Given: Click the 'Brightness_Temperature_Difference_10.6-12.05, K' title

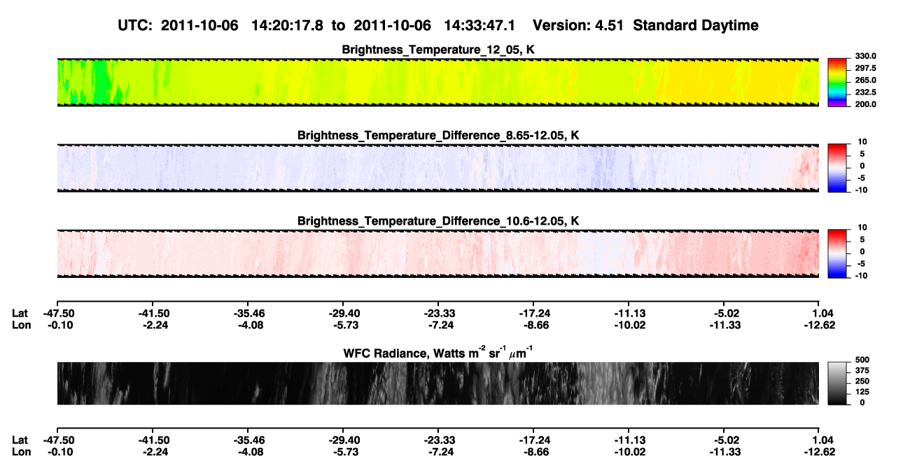Looking at the screenshot, I should coord(438,221).
